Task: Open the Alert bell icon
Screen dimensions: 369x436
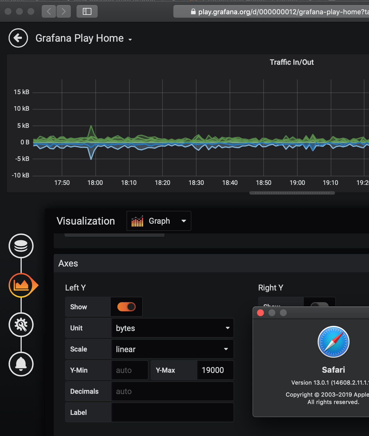Action: (21, 364)
